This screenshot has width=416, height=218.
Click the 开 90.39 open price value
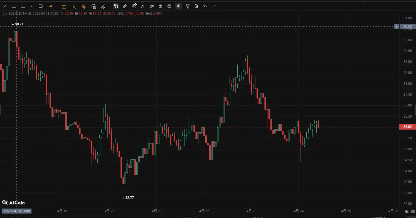[x=66, y=13]
